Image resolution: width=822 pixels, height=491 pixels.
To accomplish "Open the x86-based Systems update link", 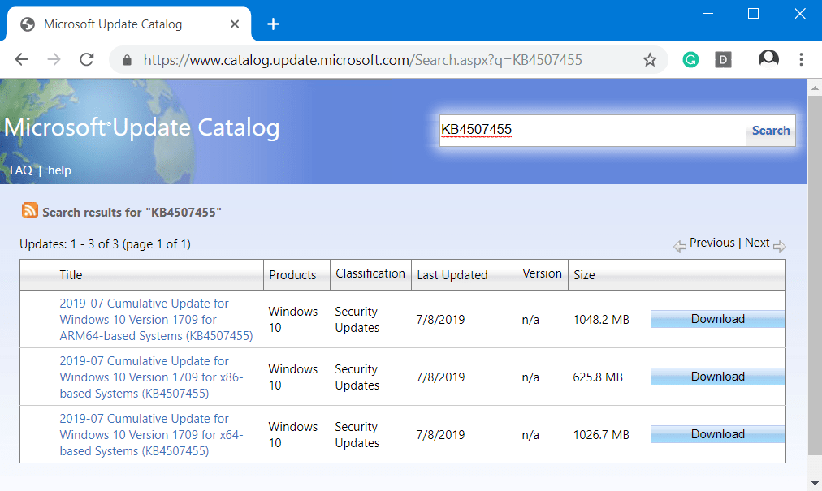I will point(152,377).
